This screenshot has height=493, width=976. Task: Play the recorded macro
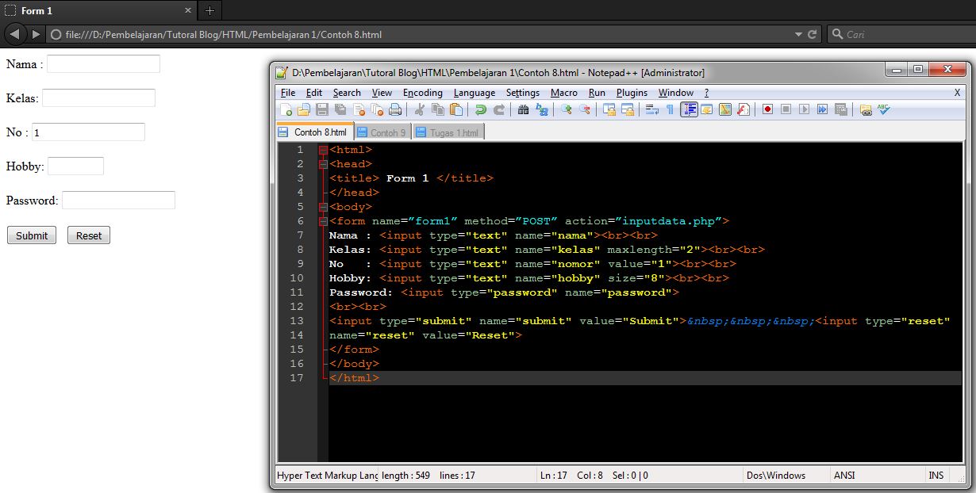805,109
